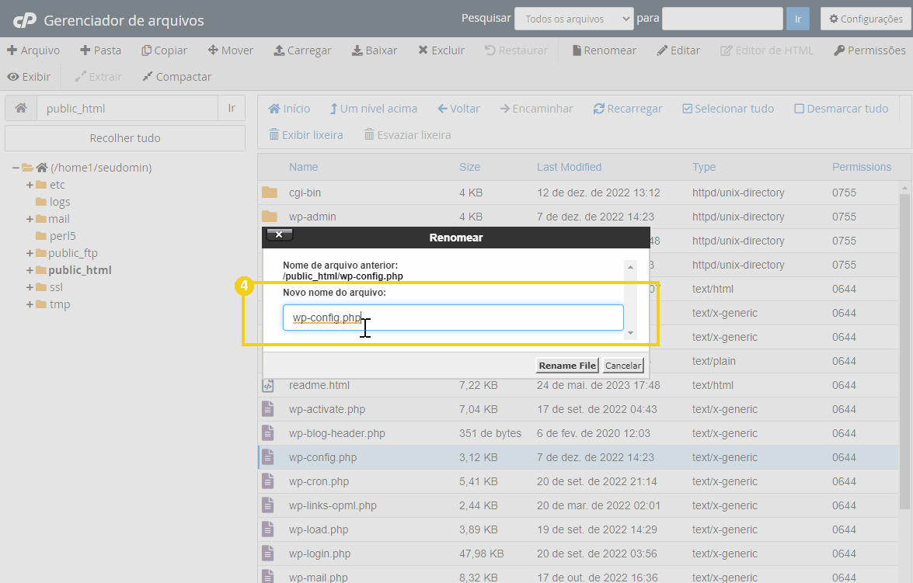This screenshot has width=913, height=583.
Task: Check Selecionar tudo to select all files
Action: pyautogui.click(x=728, y=109)
